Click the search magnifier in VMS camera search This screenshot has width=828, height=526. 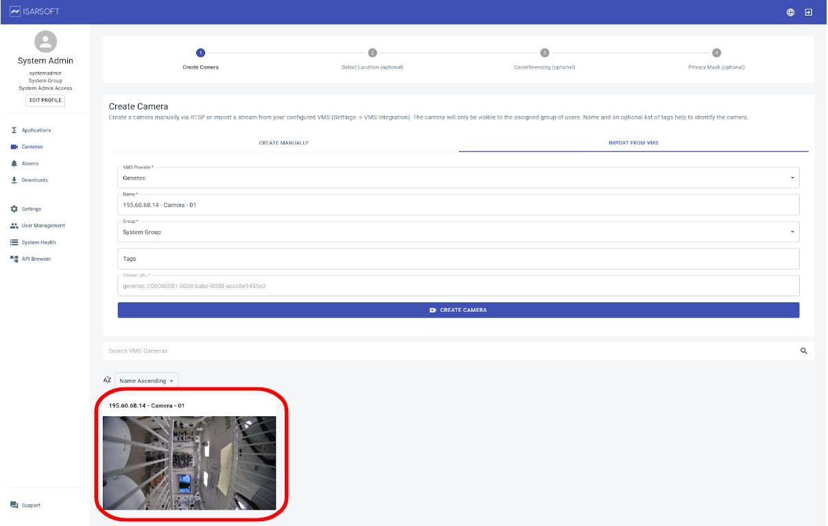[x=803, y=350]
